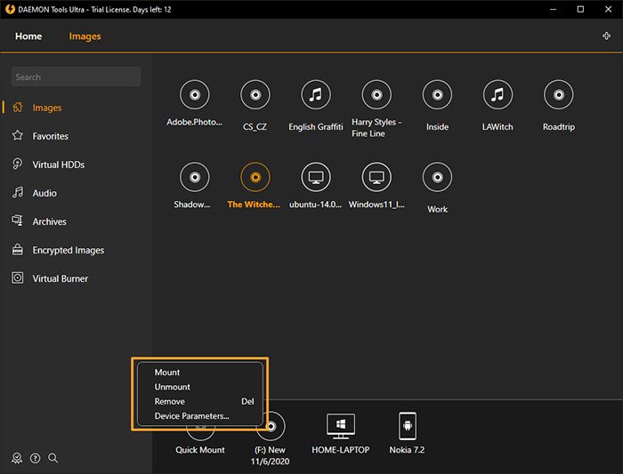This screenshot has height=474, width=623.
Task: Select the LAWitch audio image
Action: [498, 95]
